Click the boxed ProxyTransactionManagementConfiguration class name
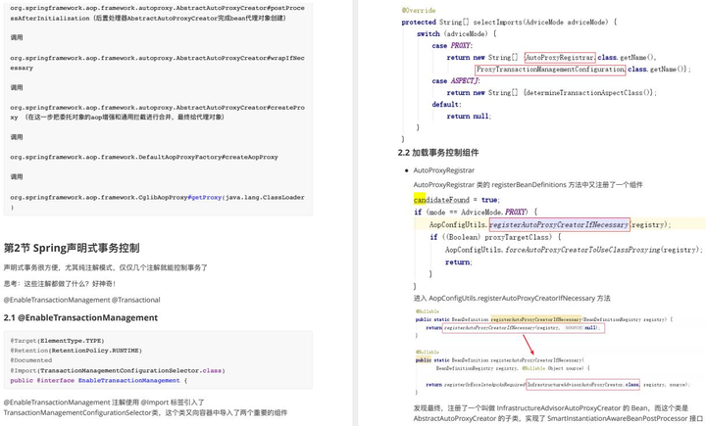Image resolution: width=706 pixels, height=426 pixels. click(x=550, y=70)
